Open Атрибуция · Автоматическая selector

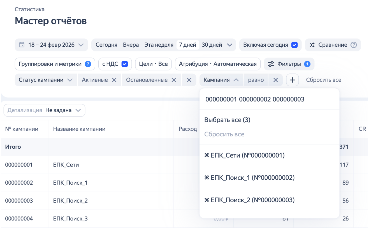[x=218, y=64]
